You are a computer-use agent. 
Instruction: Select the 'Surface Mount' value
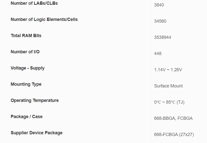168,86
